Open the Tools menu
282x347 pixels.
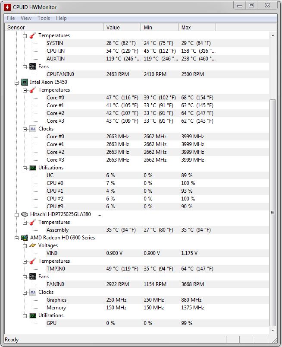(44, 18)
